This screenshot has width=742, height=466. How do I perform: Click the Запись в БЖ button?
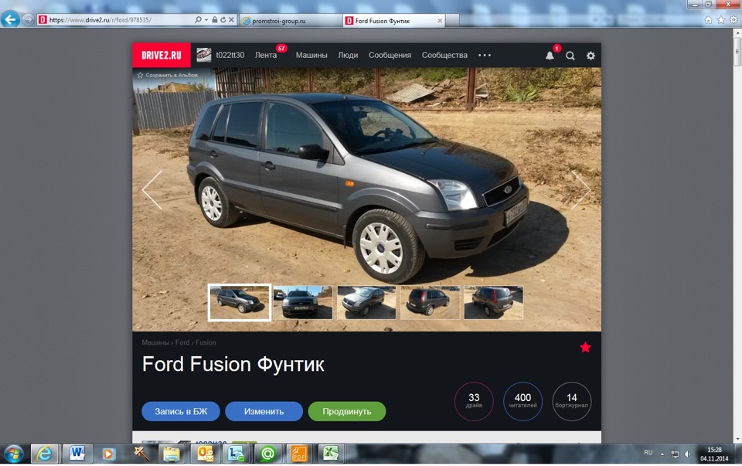[x=181, y=412]
